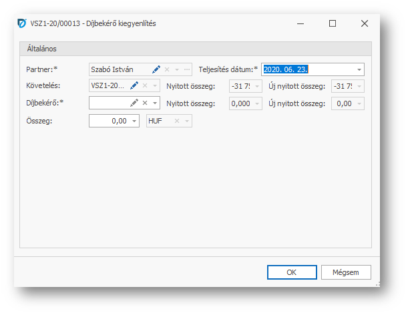The image size is (408, 315).
Task: Select the Általános tab header
Action: click(41, 49)
